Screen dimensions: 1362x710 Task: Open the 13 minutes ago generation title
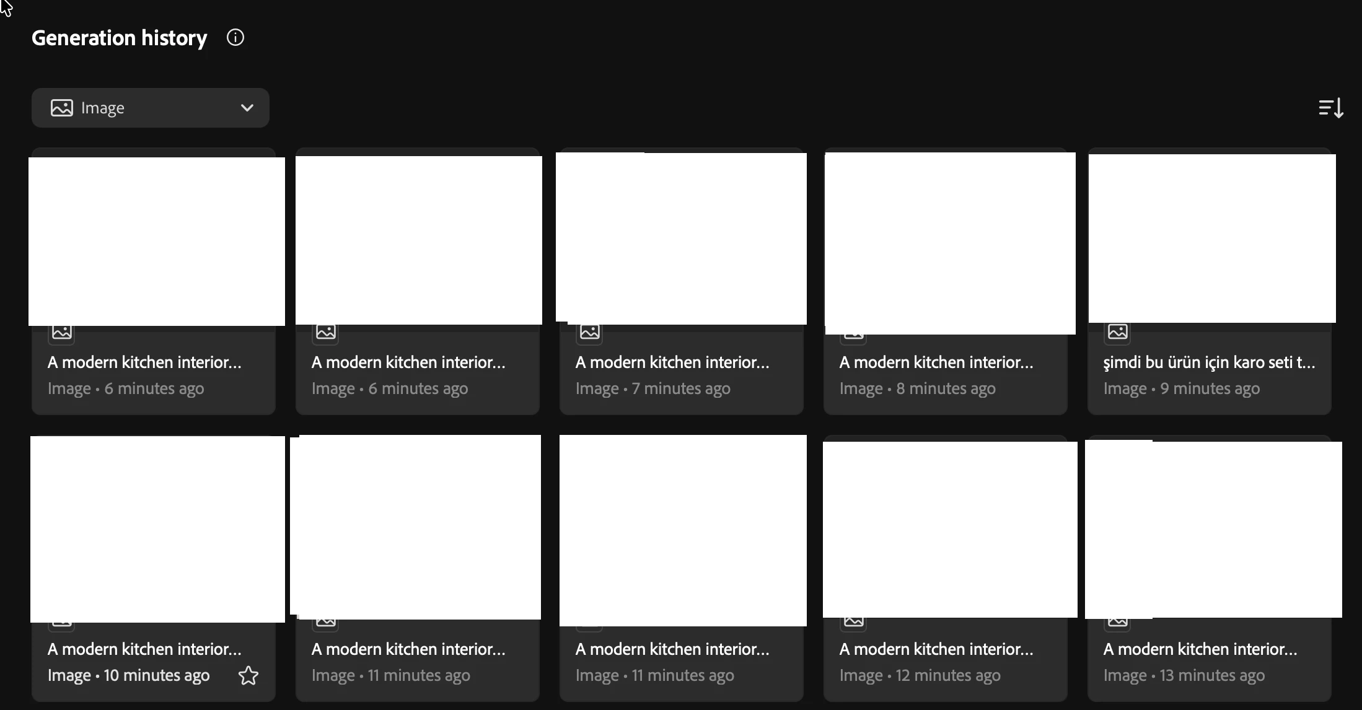tap(1200, 649)
